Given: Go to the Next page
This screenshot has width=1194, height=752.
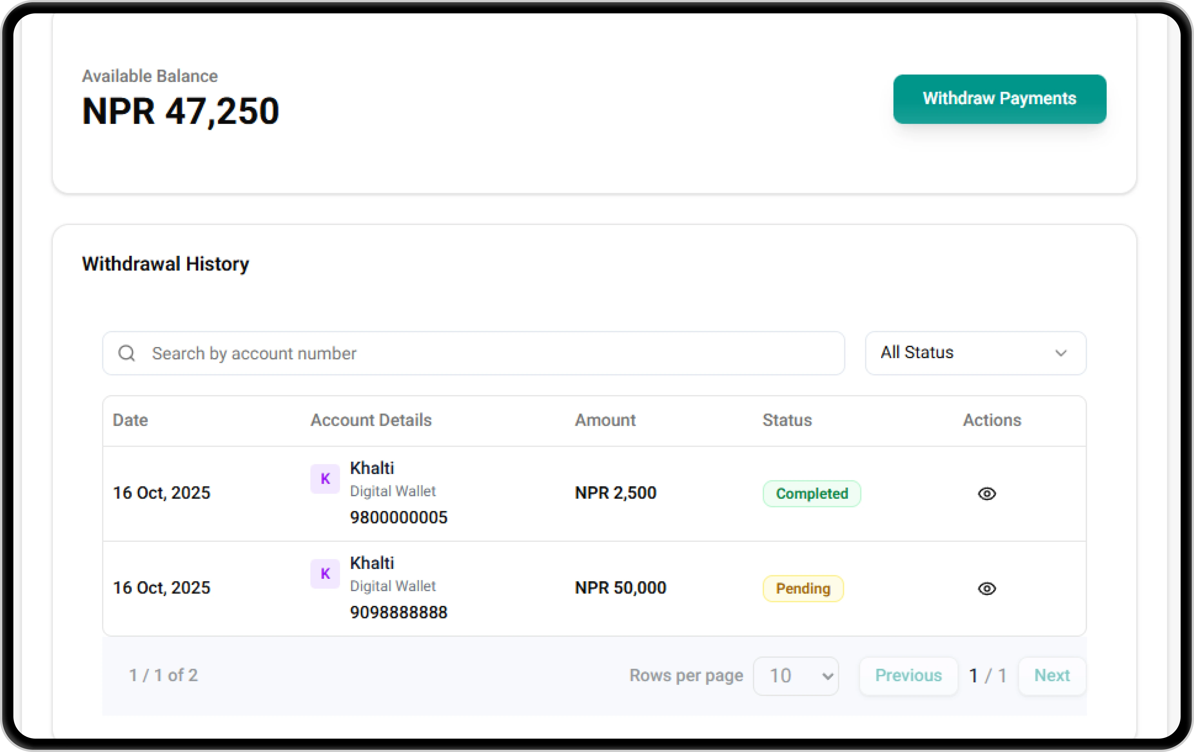Looking at the screenshot, I should tap(1052, 676).
